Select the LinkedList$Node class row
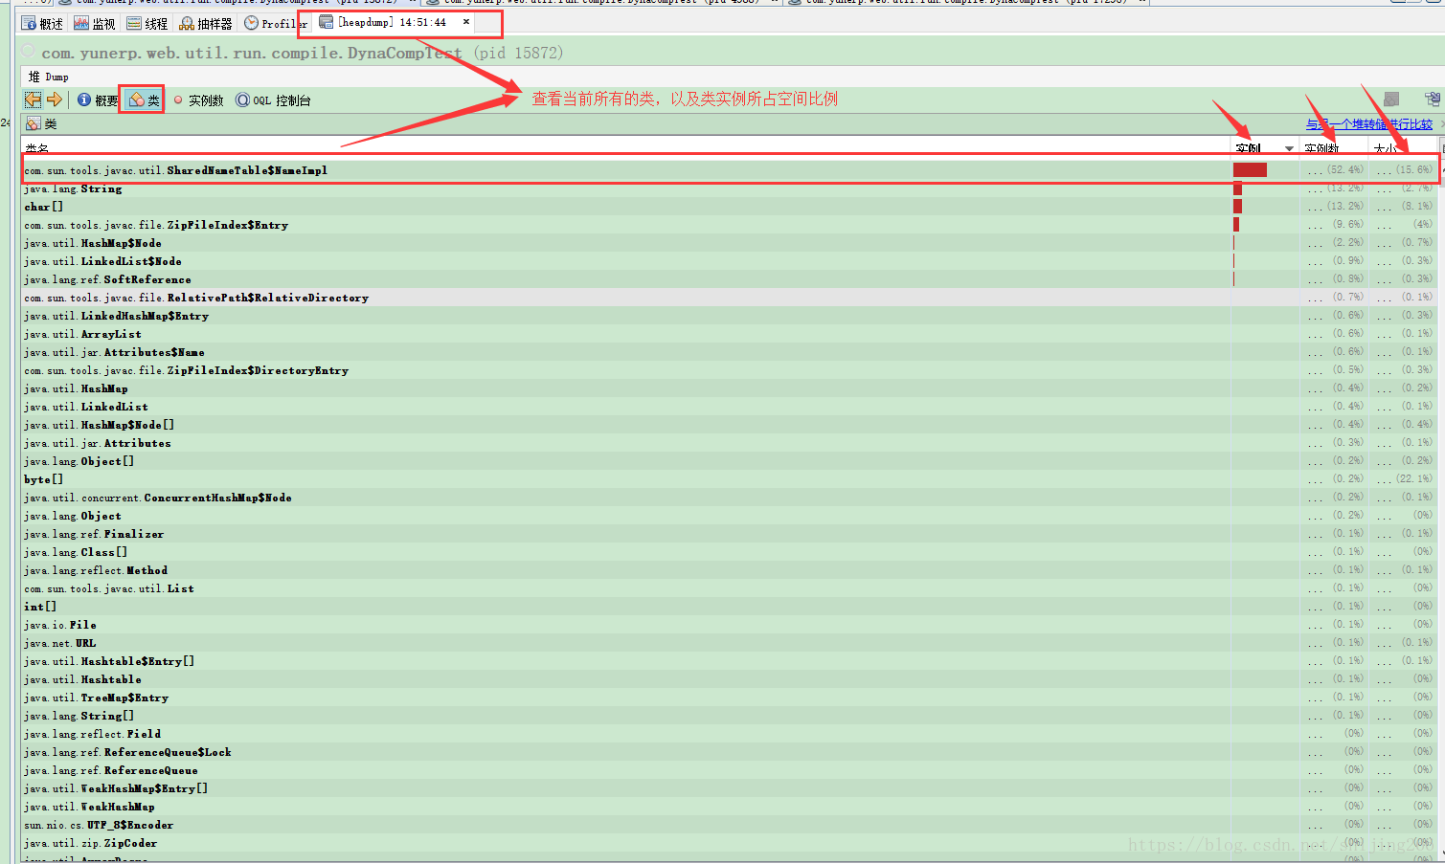The image size is (1445, 864). pos(731,261)
